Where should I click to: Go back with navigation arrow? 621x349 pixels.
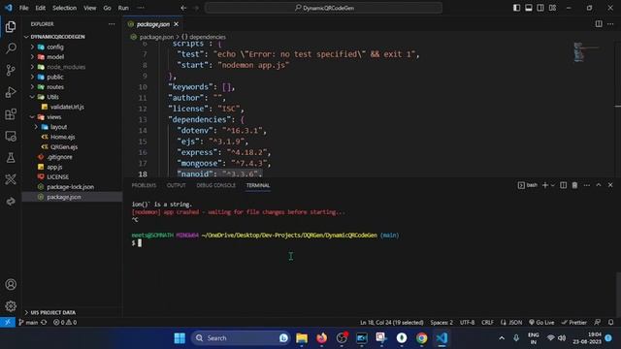click(183, 8)
